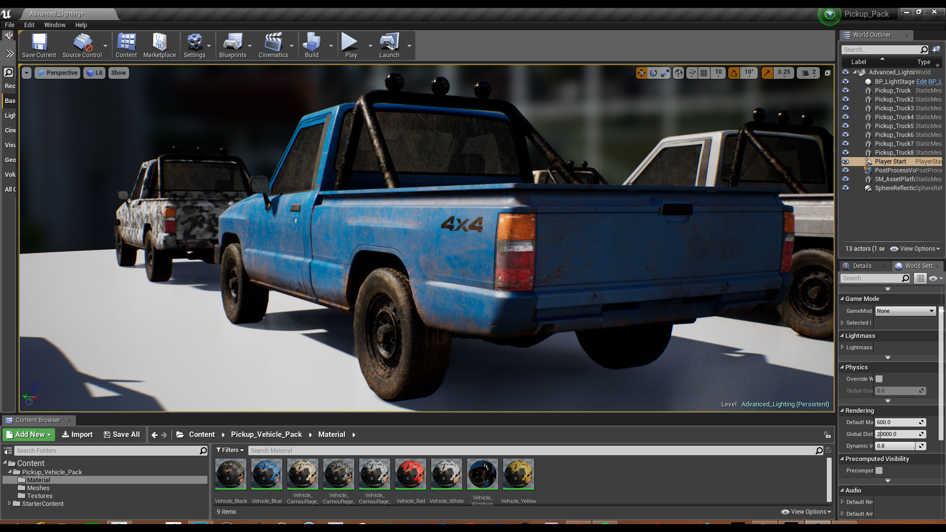946x532 pixels.
Task: Click the Save All button
Action: click(x=122, y=434)
